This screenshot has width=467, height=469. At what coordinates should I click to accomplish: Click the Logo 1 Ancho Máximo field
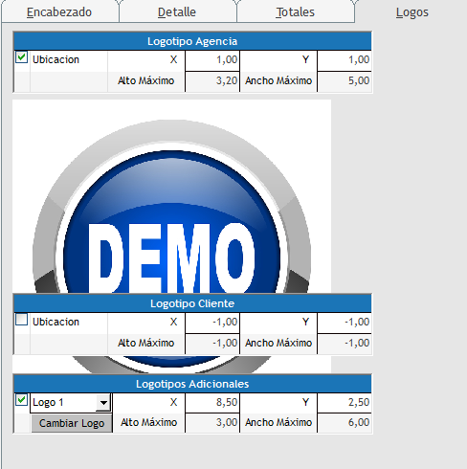click(x=345, y=423)
